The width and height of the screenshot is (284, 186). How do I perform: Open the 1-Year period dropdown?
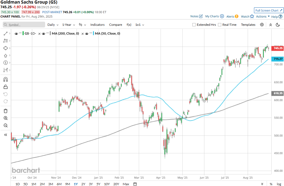point(69,25)
